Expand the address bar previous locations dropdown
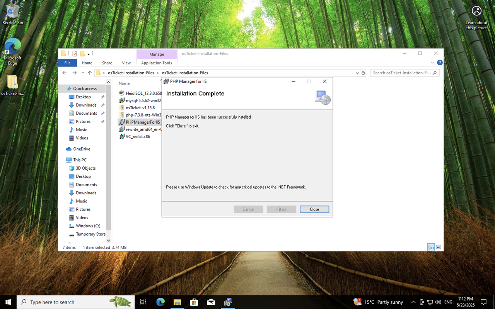The image size is (495, 309). click(357, 73)
